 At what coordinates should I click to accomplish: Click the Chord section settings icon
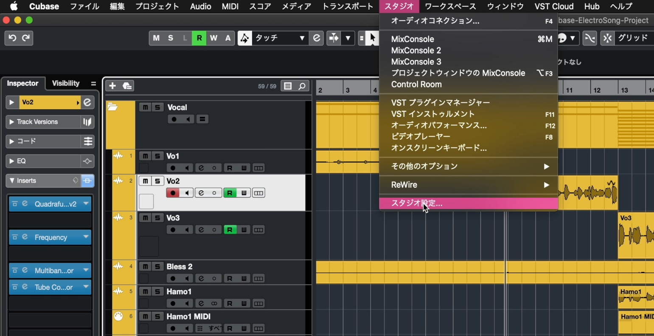(x=88, y=141)
